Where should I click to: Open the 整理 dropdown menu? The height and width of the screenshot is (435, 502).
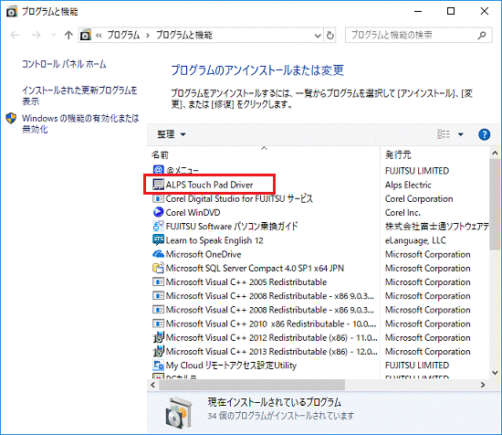pyautogui.click(x=171, y=134)
